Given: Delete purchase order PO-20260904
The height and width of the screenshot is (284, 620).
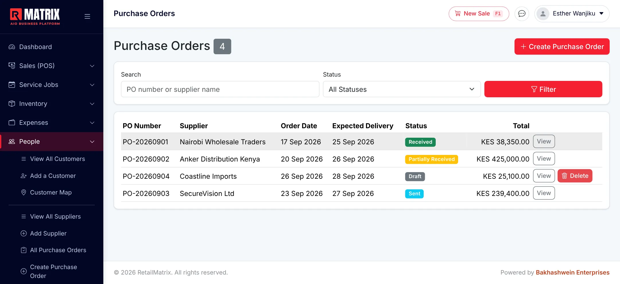Looking at the screenshot, I should 575,176.
